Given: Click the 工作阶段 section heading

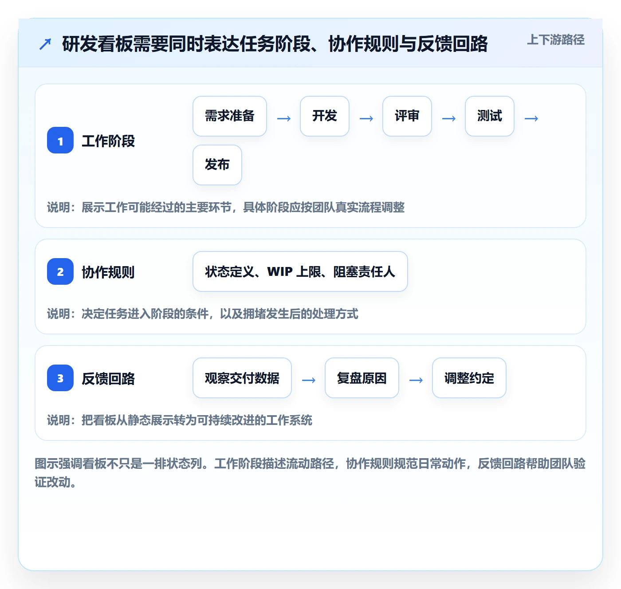Looking at the screenshot, I should click(x=108, y=141).
